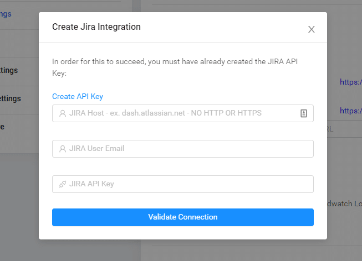Click the plug icon beside JIRA API Key

click(63, 184)
